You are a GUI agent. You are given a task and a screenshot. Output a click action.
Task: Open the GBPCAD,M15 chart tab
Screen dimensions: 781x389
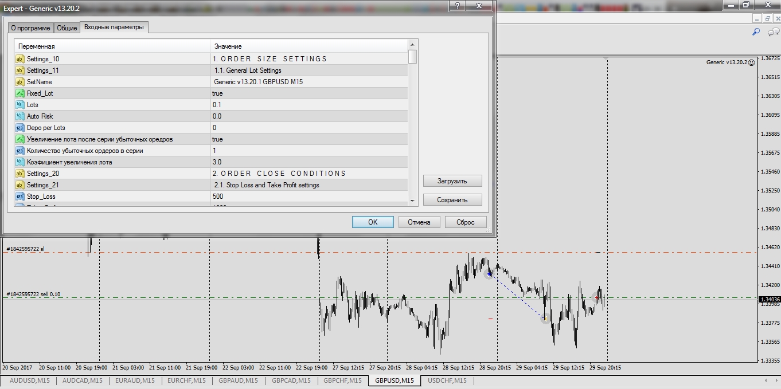click(291, 380)
